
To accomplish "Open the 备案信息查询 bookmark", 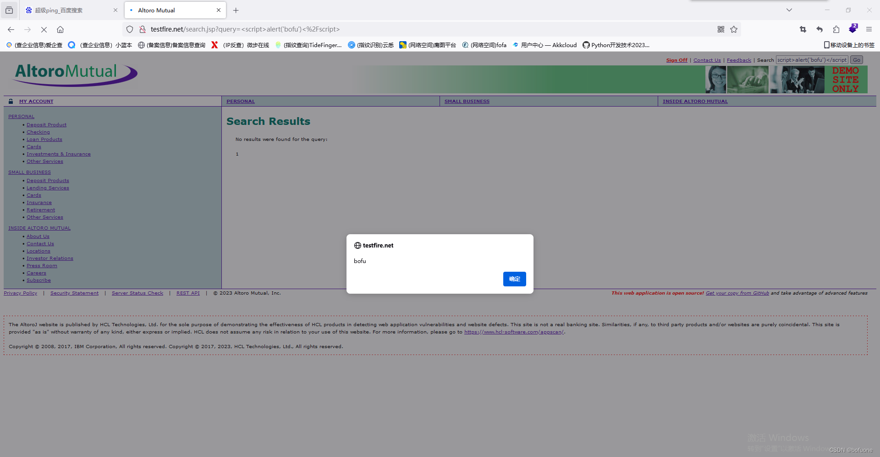I will (172, 45).
